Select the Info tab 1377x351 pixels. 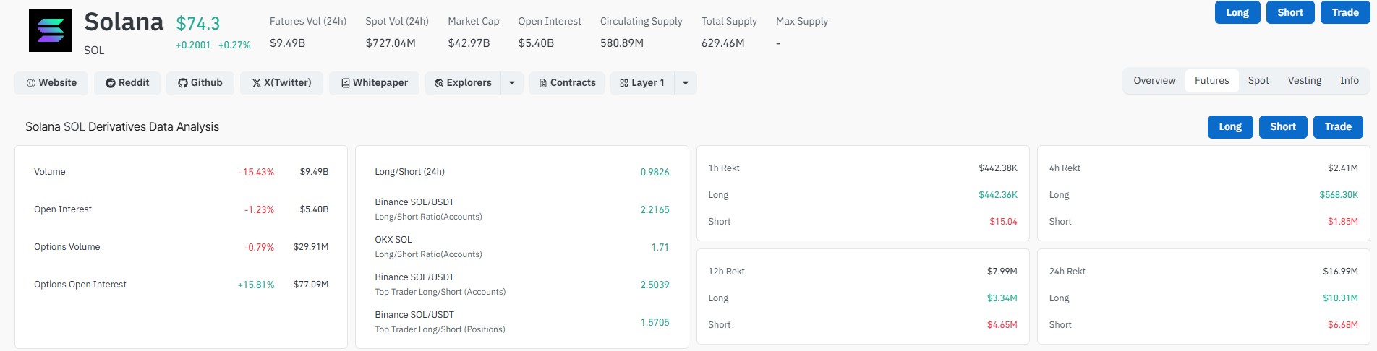tap(1350, 81)
